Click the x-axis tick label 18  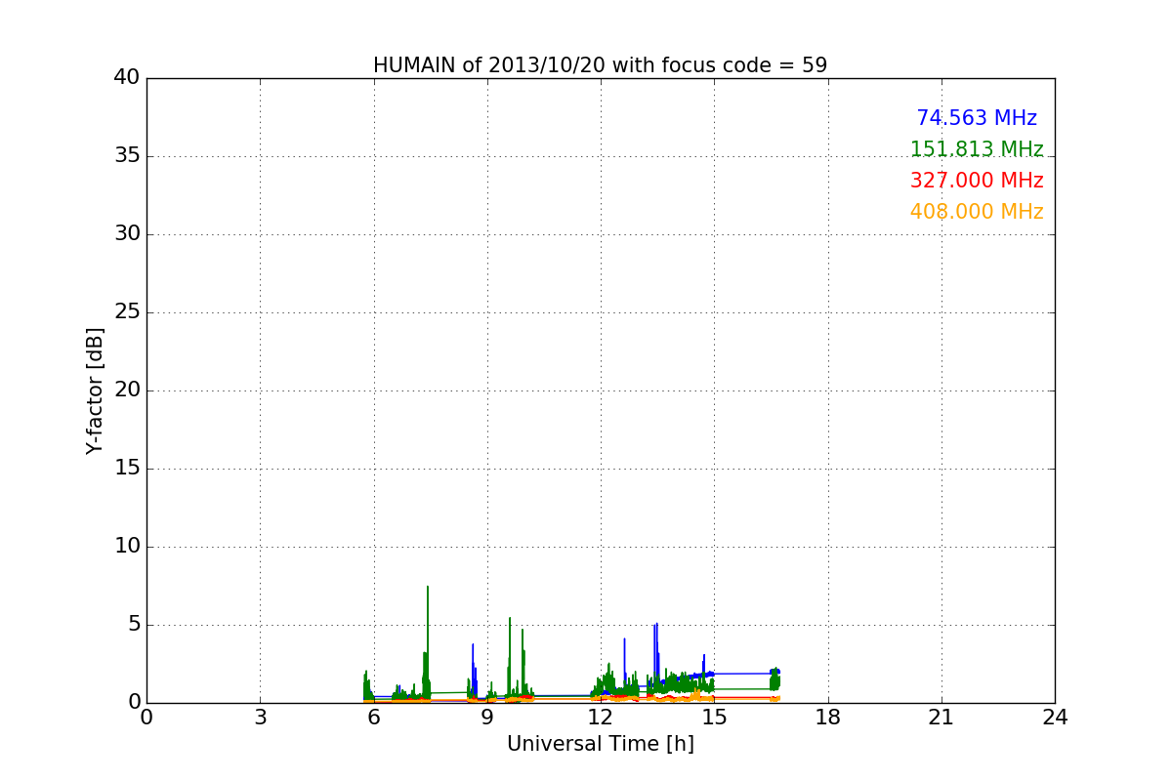pos(828,718)
